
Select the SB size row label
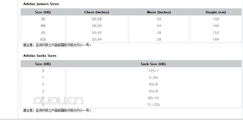pos(43,19)
